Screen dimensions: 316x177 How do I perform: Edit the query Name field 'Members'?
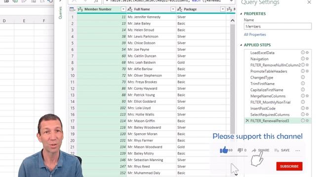point(277,27)
